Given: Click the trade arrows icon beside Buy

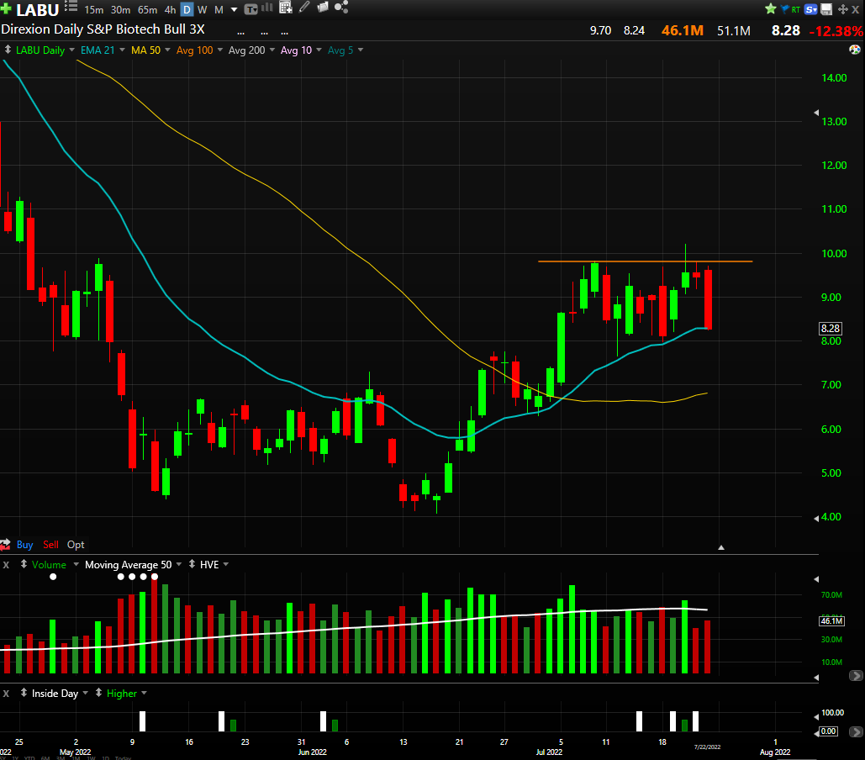Looking at the screenshot, I should tap(6, 545).
